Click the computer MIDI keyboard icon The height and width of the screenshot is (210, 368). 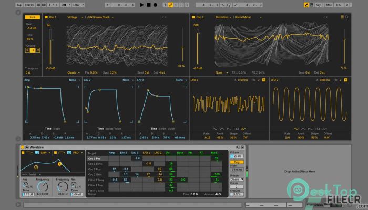pos(312,5)
